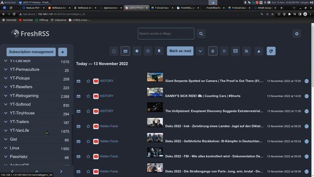The width and height of the screenshot is (314, 177).
Task: Bookmark this page with the address bar star
Action: [272, 14]
